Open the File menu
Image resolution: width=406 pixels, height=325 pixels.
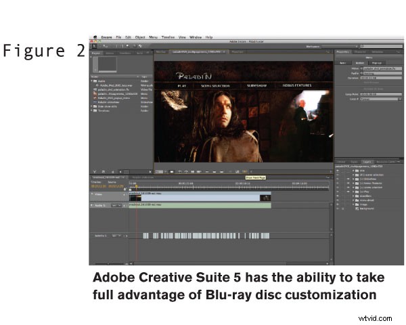click(x=118, y=37)
